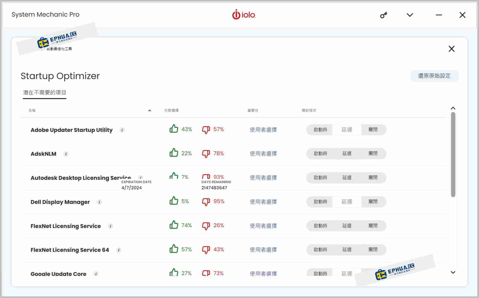This screenshot has width=479, height=298.
Task: Close the Startup Optimizer panel
Action: click(x=451, y=49)
